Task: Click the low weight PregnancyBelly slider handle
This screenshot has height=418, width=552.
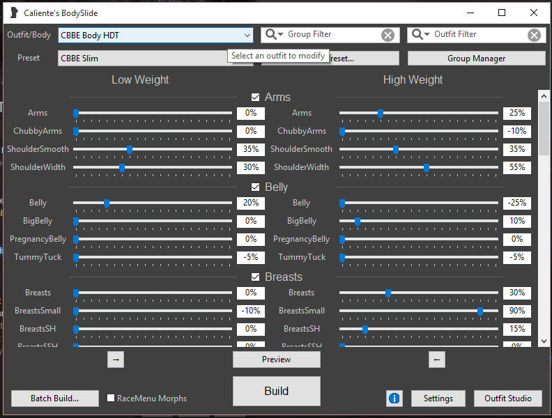Action: (x=76, y=240)
